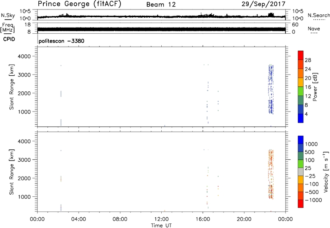Screen dimensions: 330x228
Task: Click the "16:00" time axis label
Action: pyautogui.click(x=203, y=219)
